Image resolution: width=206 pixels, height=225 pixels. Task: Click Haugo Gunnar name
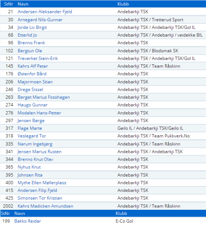[x=33, y=105]
